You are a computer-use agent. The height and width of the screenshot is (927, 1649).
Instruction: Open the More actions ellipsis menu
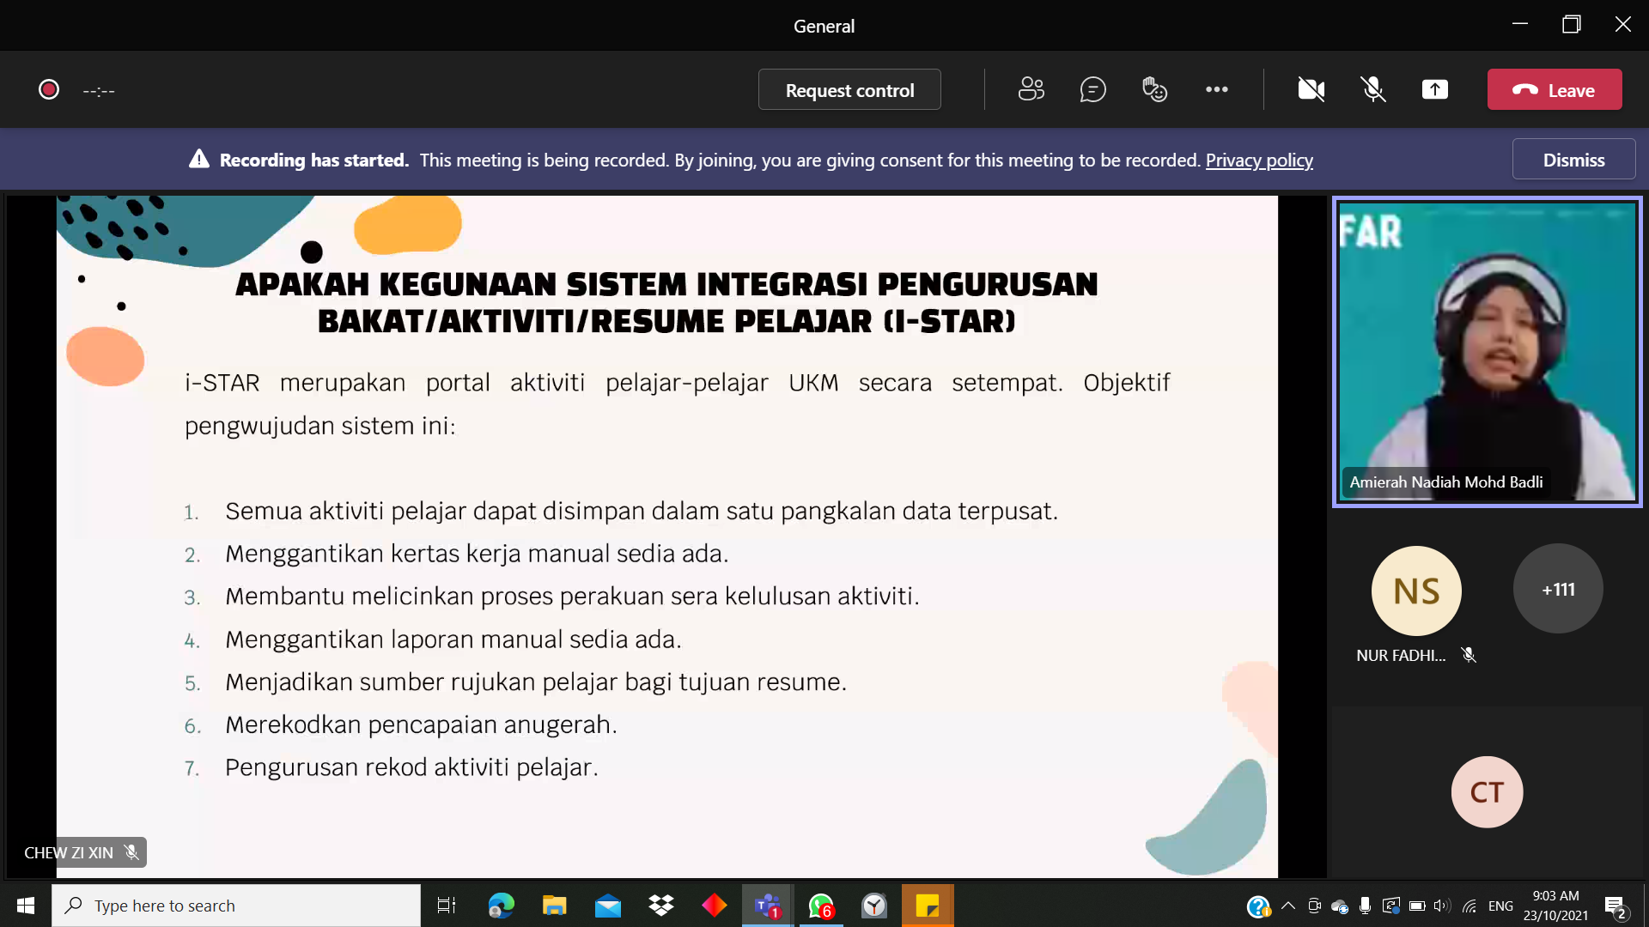pos(1216,89)
